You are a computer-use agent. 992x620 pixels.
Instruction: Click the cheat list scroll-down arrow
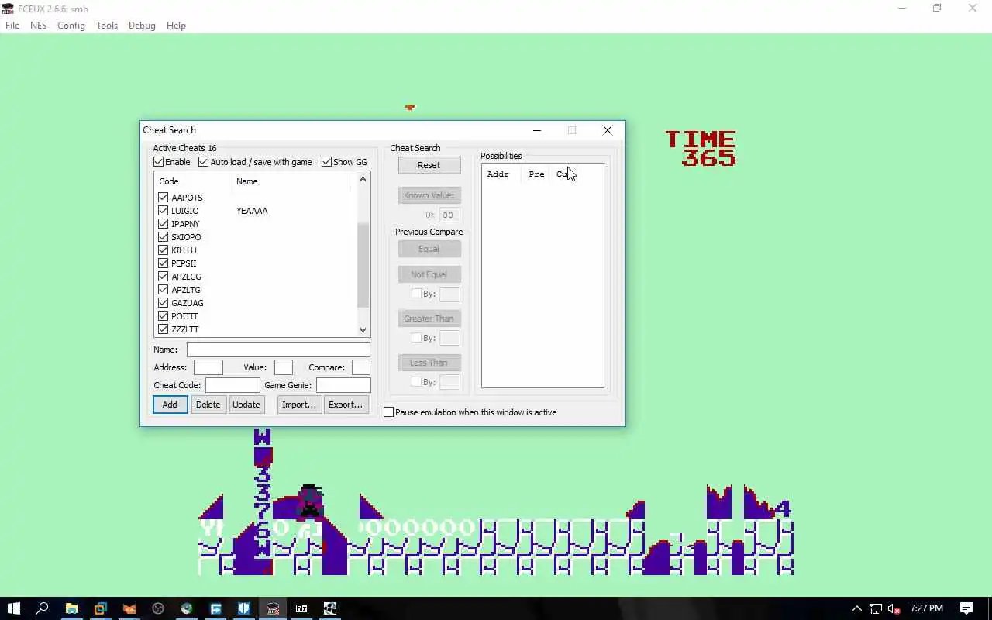click(x=363, y=330)
